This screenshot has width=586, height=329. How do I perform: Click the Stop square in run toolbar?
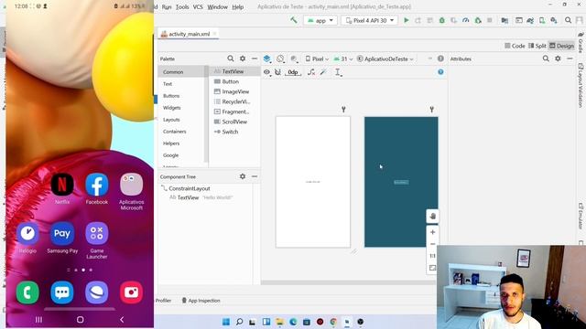tap(490, 20)
